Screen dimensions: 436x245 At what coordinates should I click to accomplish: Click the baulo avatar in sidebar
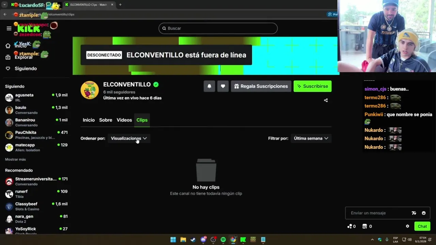tap(9, 110)
